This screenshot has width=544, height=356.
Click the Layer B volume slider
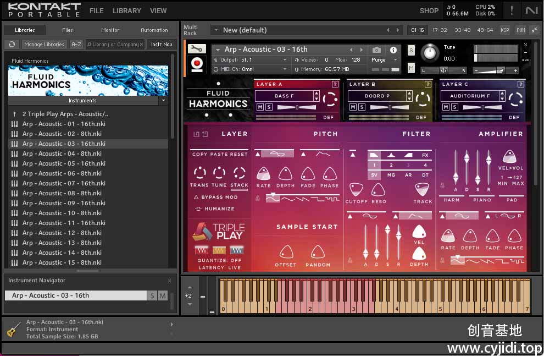(x=390, y=107)
